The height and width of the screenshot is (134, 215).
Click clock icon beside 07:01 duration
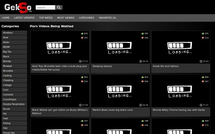coord(201,105)
